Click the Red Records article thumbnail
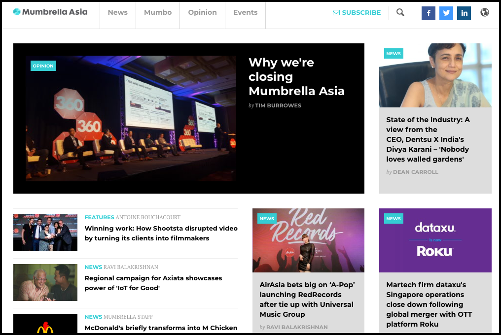Viewport: 501px width, 335px height. pos(308,240)
